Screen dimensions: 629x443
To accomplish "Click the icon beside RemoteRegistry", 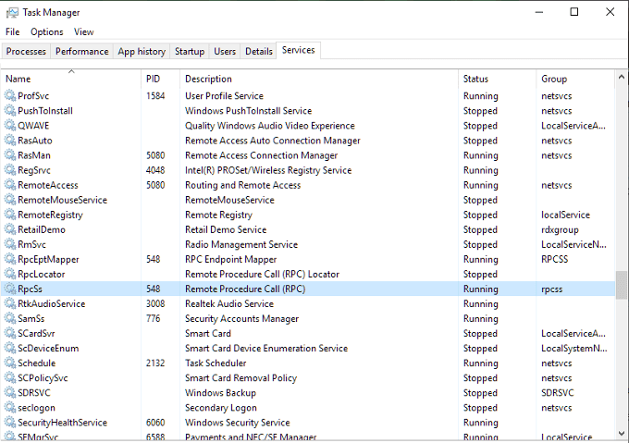I will (10, 215).
